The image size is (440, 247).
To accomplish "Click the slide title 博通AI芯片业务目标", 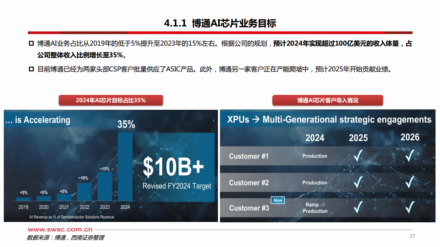I will (220, 23).
